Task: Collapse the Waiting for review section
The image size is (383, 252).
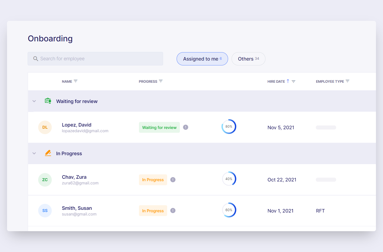Action: pyautogui.click(x=34, y=101)
